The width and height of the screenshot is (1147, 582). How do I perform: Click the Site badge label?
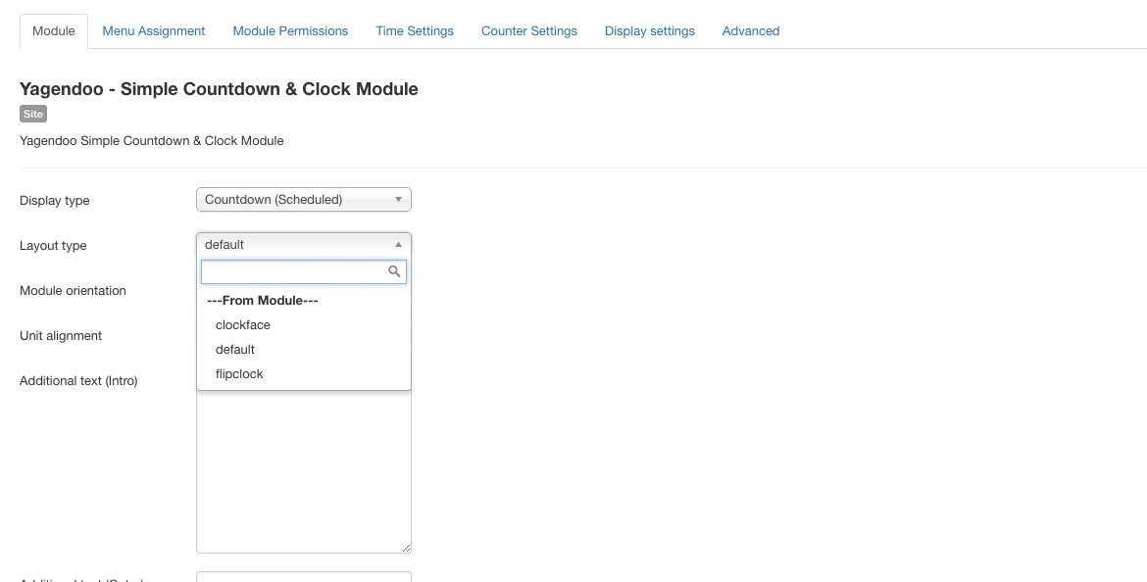tap(33, 114)
